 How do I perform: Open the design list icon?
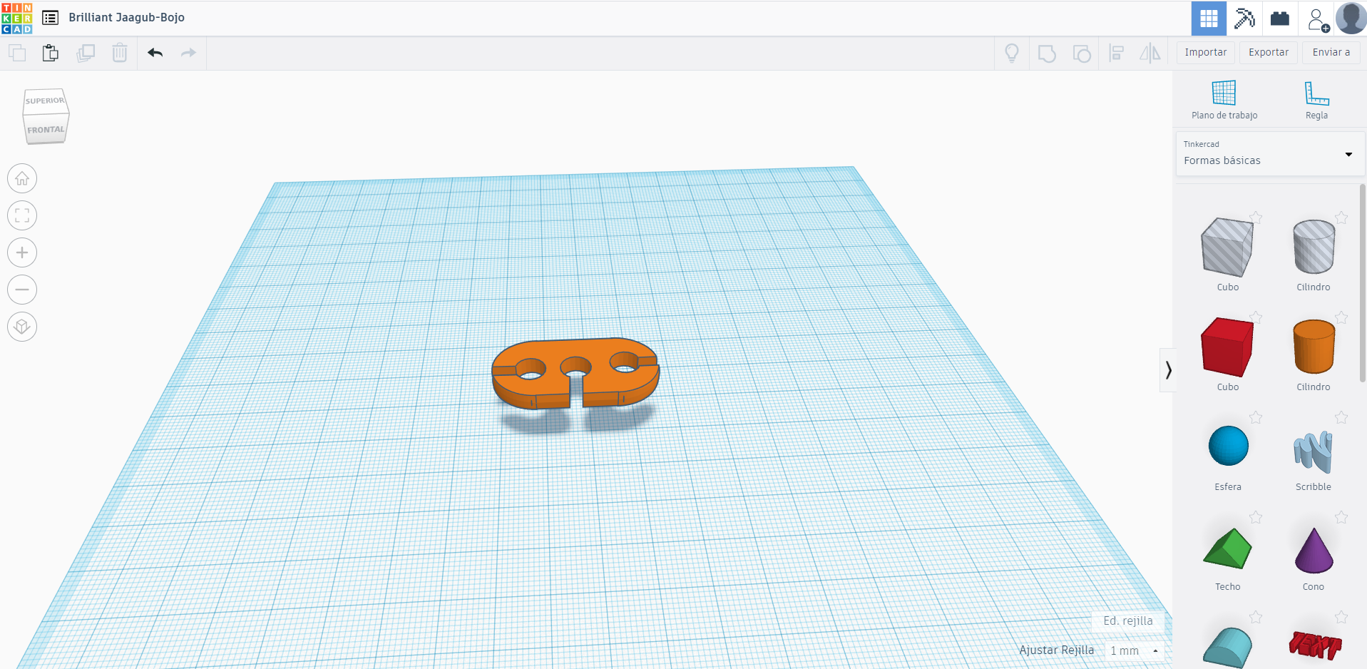point(50,18)
